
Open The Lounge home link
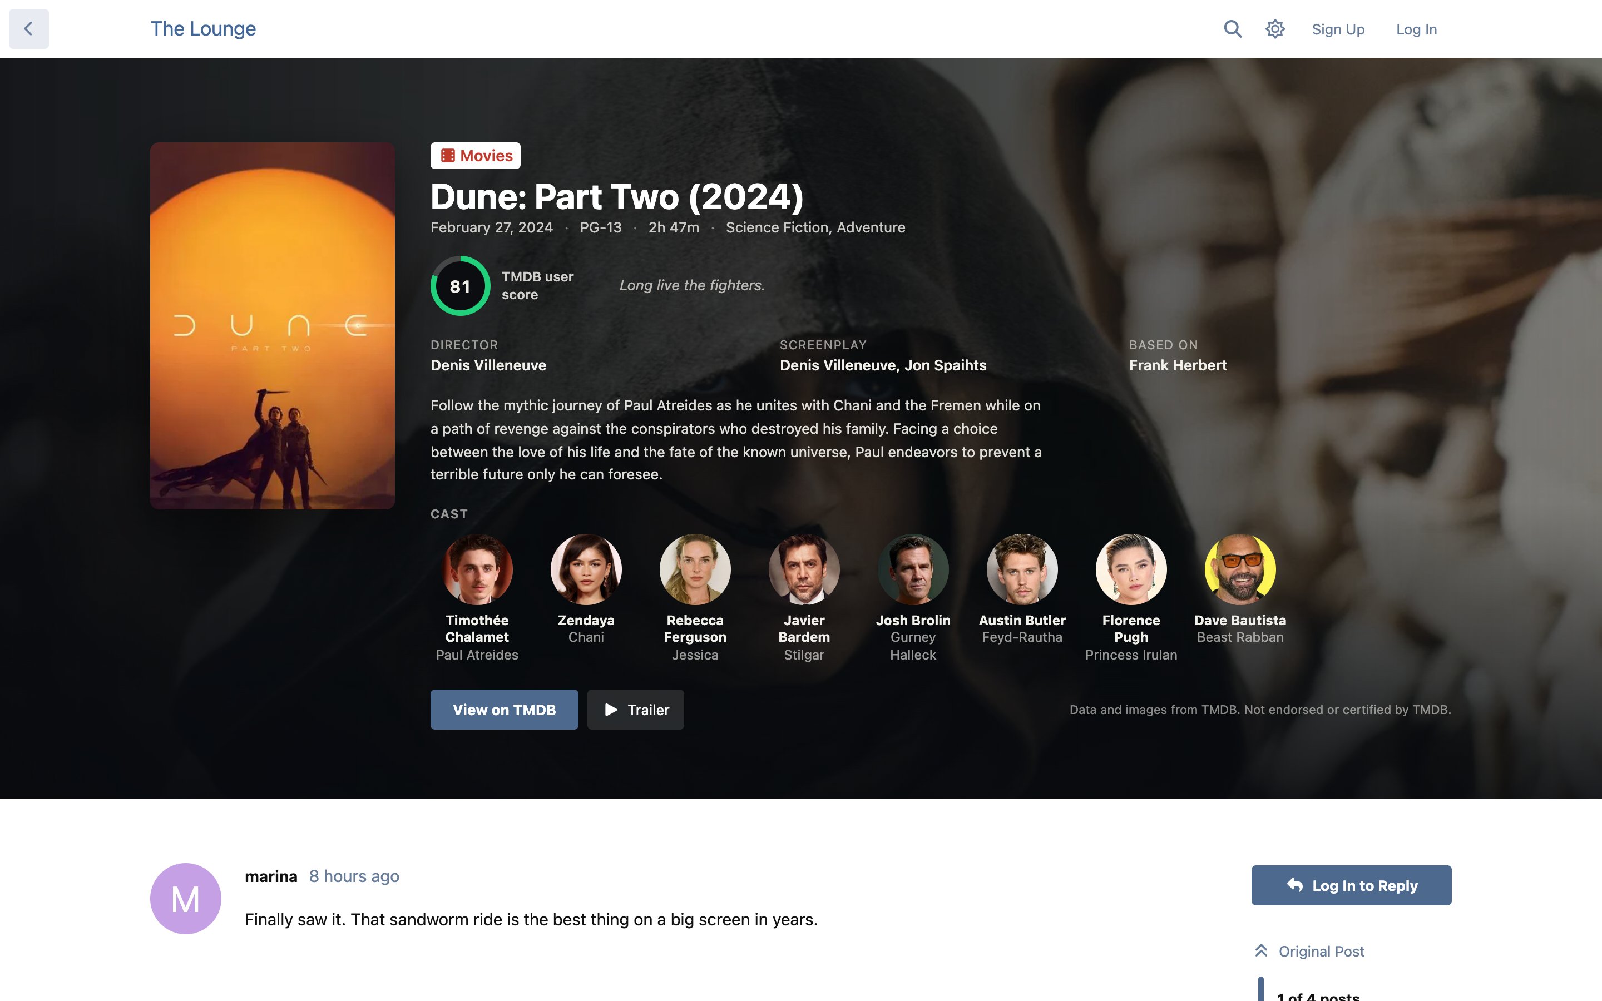(x=203, y=28)
